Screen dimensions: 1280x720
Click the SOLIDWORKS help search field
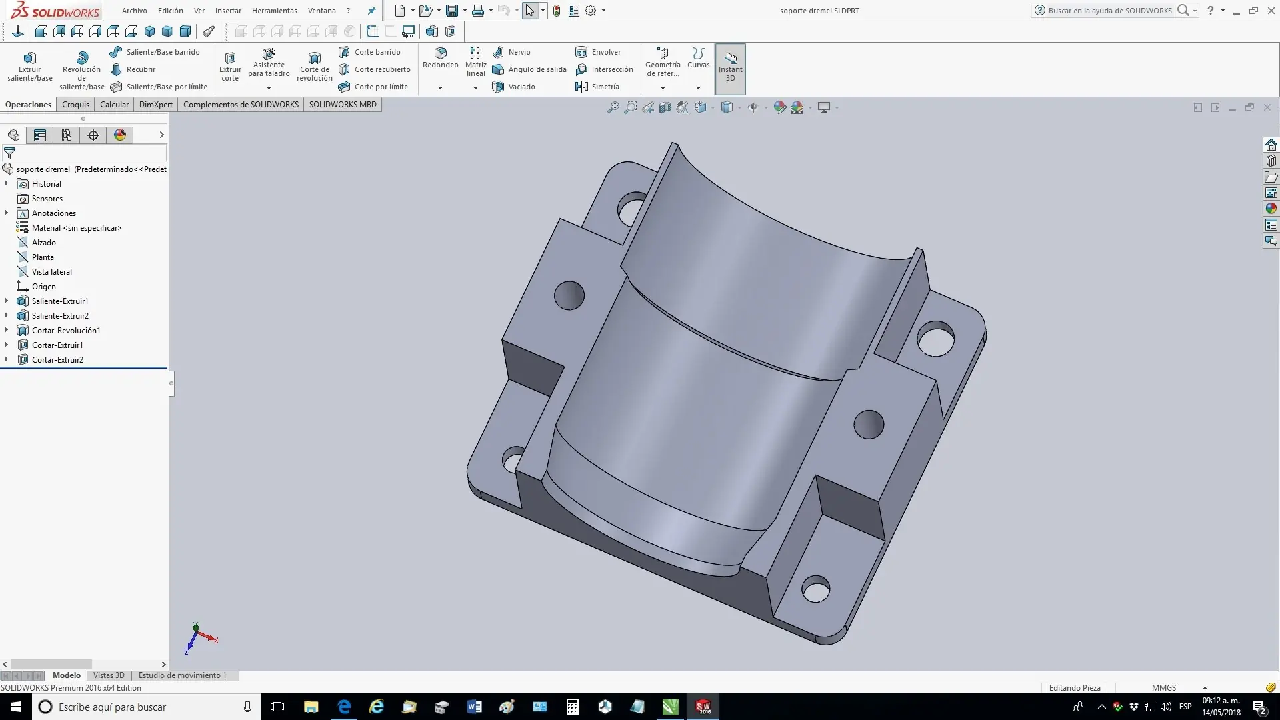point(1110,11)
